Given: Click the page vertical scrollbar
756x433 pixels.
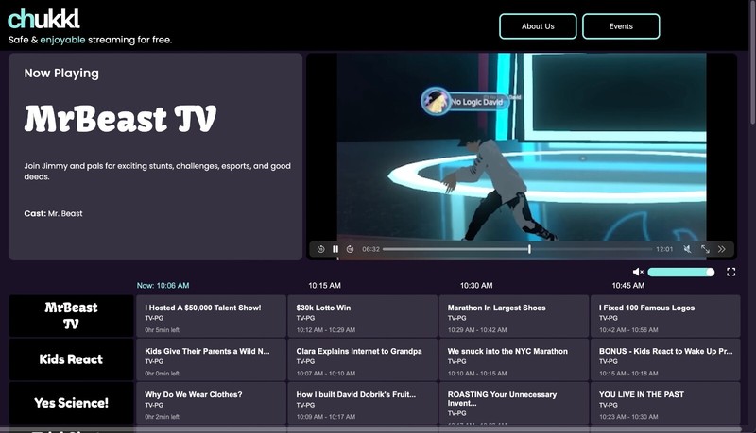Looking at the screenshot, I should coord(752,62).
